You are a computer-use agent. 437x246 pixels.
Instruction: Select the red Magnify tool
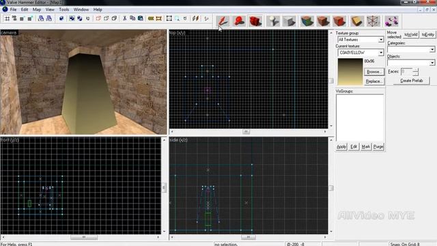pyautogui.click(x=239, y=21)
